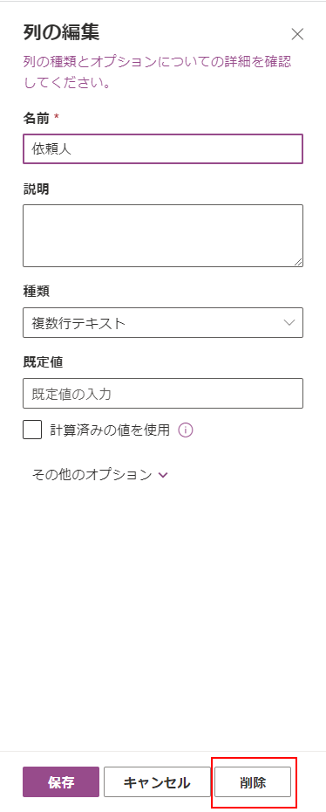Viewport: 326px width, 812px height.
Task: Click the 既定値 field label
Action: pyautogui.click(x=43, y=362)
